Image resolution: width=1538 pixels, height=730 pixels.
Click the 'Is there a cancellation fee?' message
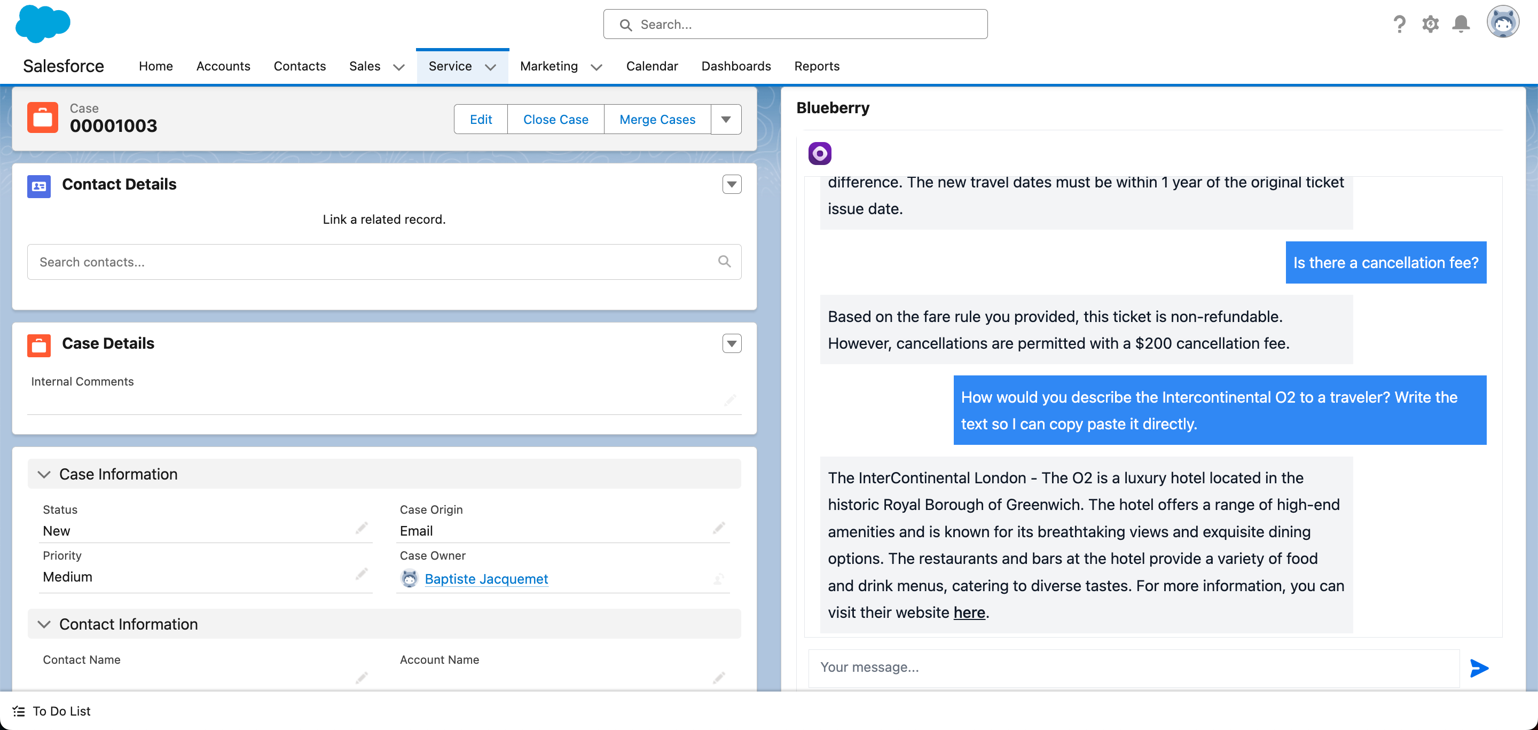[1386, 262]
